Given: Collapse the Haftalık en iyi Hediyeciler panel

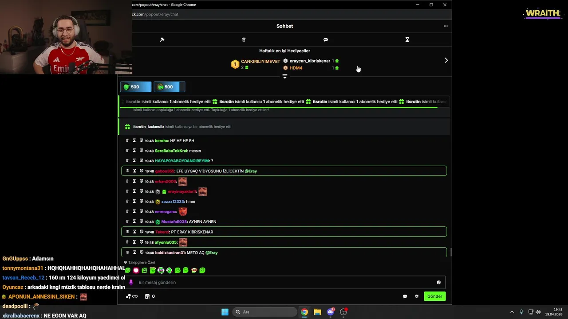Looking at the screenshot, I should [285, 76].
